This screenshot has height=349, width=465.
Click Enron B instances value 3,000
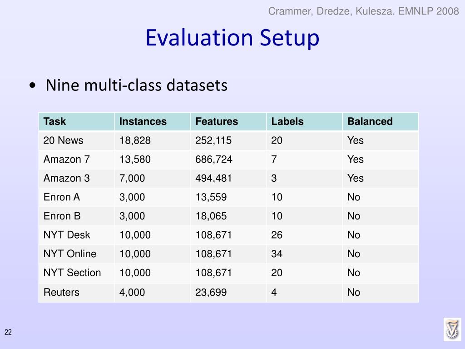click(x=132, y=216)
